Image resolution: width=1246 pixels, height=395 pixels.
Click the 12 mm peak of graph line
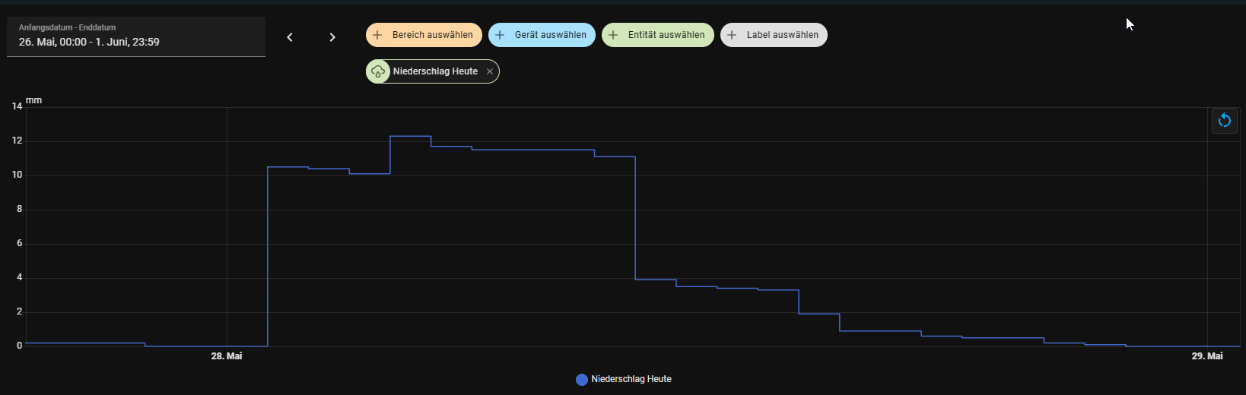pos(411,136)
